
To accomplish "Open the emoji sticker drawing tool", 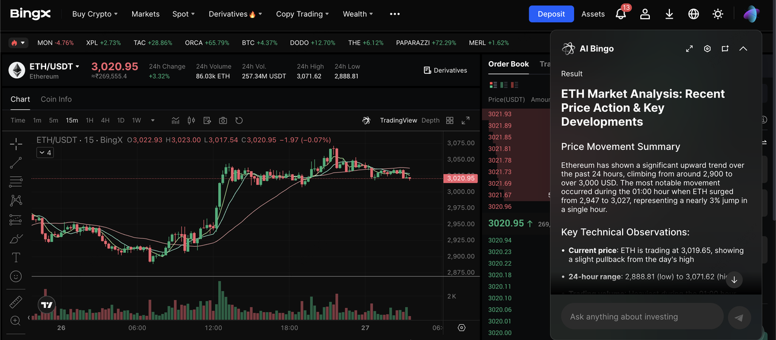I will (16, 276).
